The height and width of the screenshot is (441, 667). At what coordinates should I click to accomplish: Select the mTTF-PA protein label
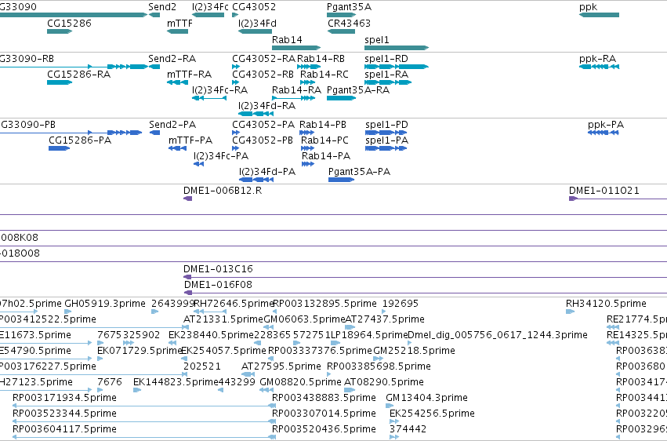coord(190,140)
